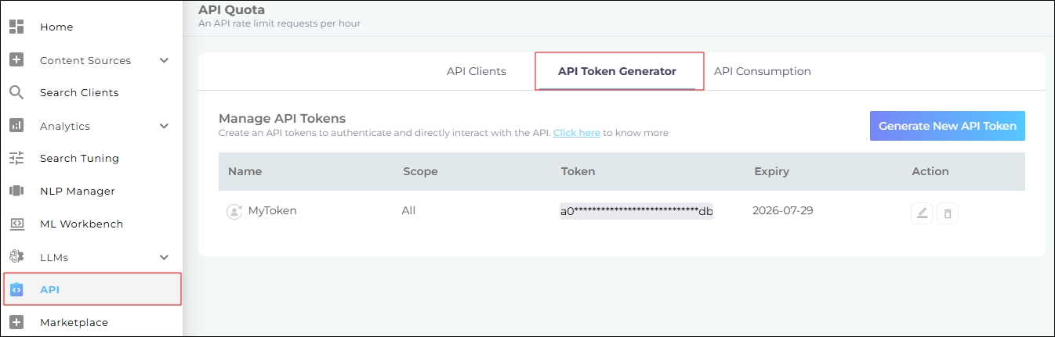
Task: Click the Search Clients magnifier icon
Action: coord(16,92)
